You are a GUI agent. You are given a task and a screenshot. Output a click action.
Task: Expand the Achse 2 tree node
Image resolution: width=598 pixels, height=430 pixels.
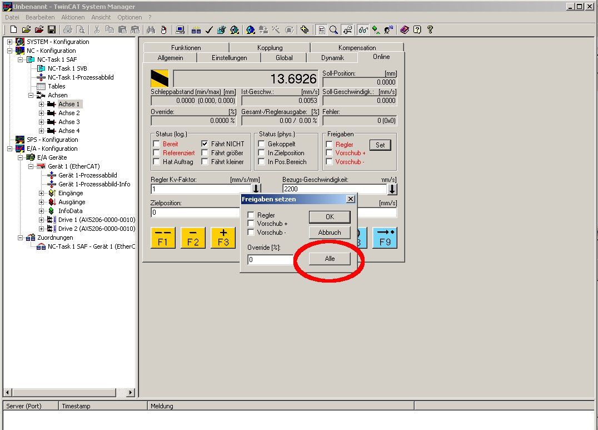(x=41, y=113)
